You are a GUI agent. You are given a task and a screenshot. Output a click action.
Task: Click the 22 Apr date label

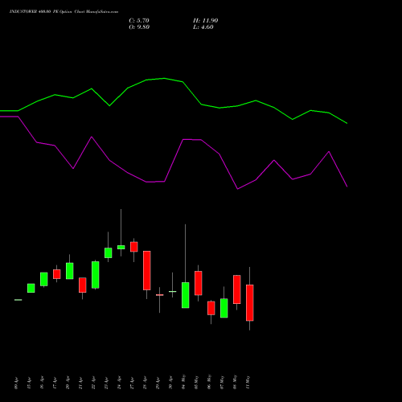(x=94, y=383)
